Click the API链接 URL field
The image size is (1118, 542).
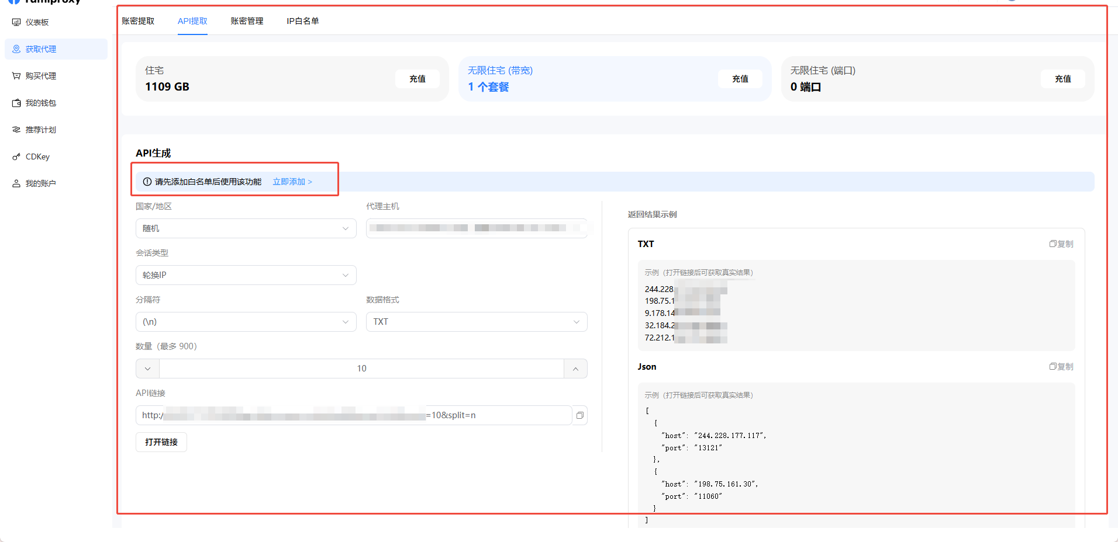354,415
